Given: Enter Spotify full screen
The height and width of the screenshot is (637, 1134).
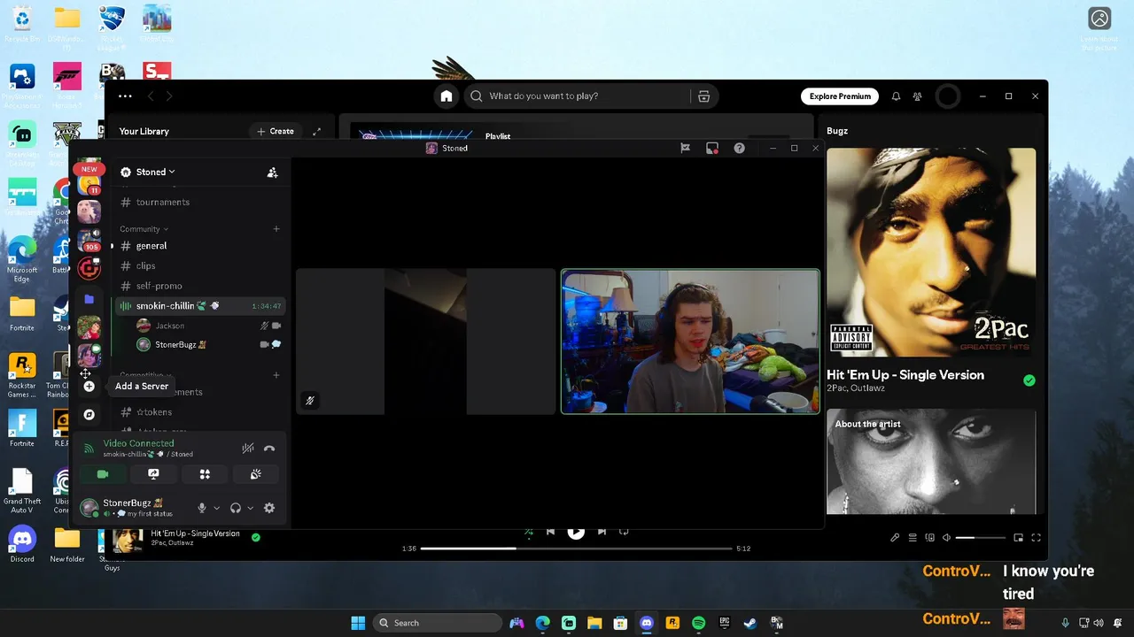Looking at the screenshot, I should click(1036, 538).
